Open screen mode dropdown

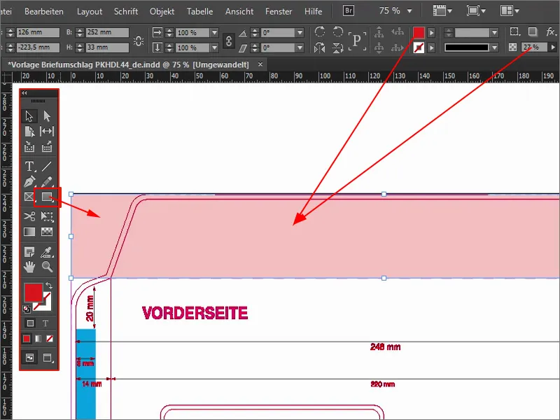476,10
